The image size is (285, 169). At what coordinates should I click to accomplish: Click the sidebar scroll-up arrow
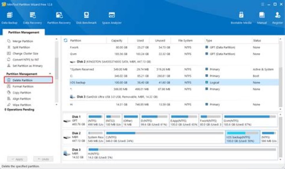coord(57,39)
